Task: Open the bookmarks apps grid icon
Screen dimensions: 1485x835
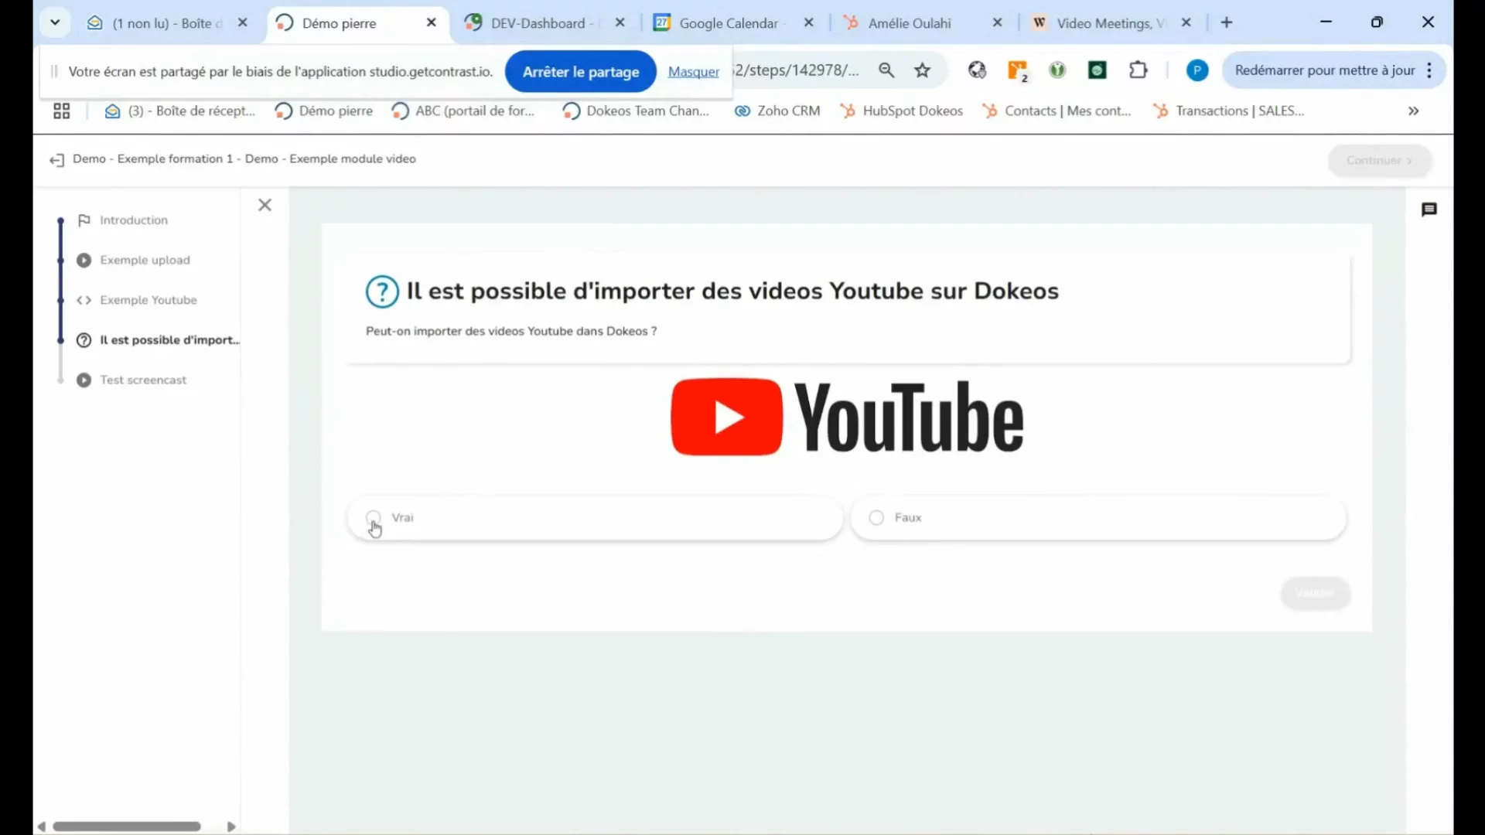Action: (x=62, y=111)
